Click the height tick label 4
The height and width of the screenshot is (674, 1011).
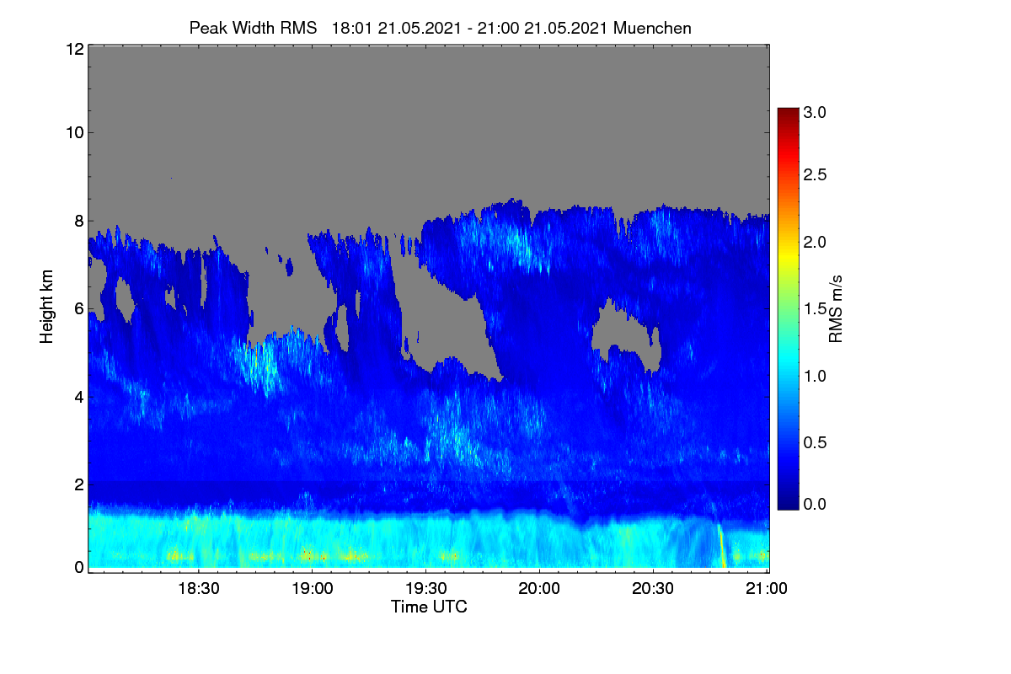pos(78,397)
